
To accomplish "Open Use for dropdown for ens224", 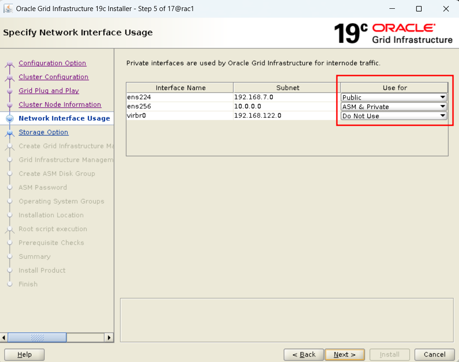I will click(394, 97).
